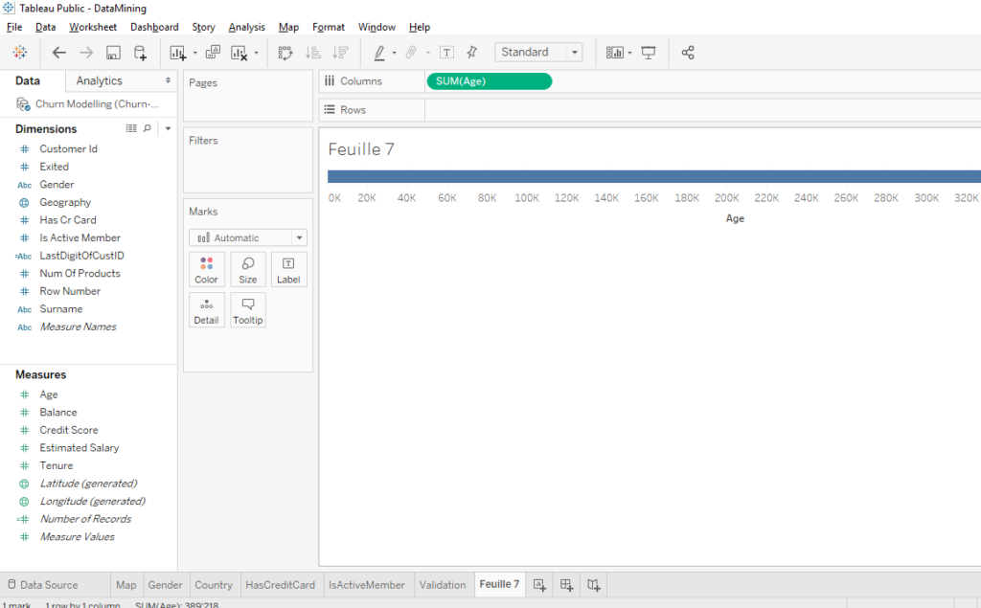The height and width of the screenshot is (608, 981).
Task: Pin the axes using the Fix Axes icon
Action: (x=470, y=53)
